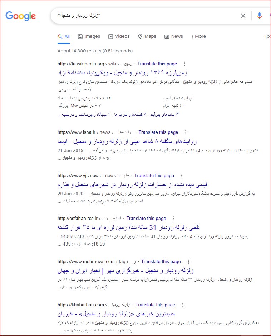271x336 pixels.
Task: Open options menu for khabarban.com result
Action: tap(183, 305)
